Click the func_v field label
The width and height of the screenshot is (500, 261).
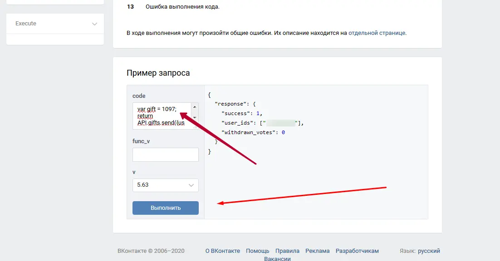point(141,141)
